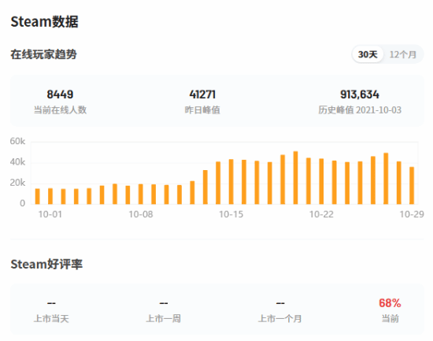Image resolution: width=433 pixels, height=341 pixels.
Task: Click the Steam数据 heading
Action: click(44, 21)
